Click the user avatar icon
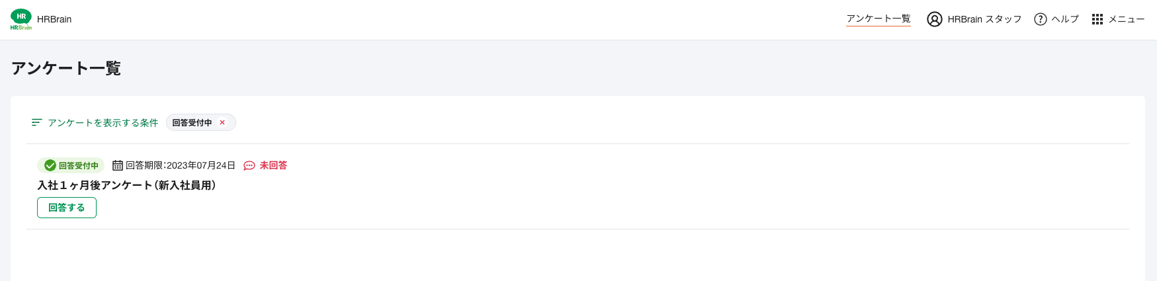The image size is (1157, 281). [934, 19]
